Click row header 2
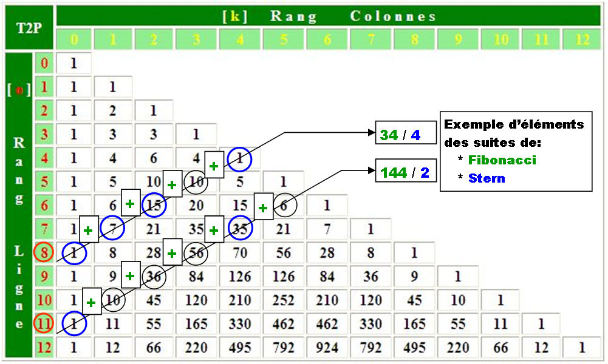 point(44,110)
